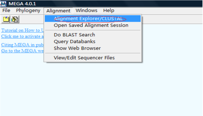
Task: Visit the Go to the MEGA website link
Action: [x=22, y=51]
